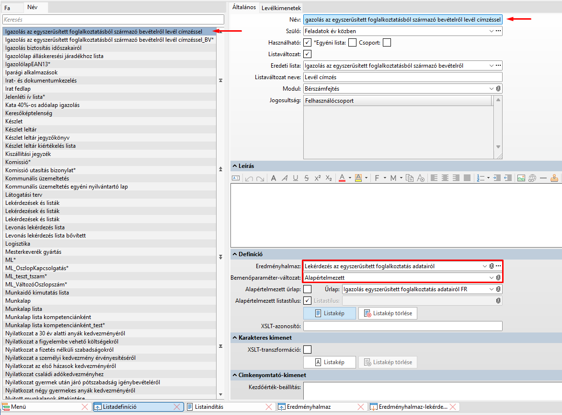The width and height of the screenshot is (562, 415).
Task: Select the Általános tab
Action: (x=244, y=7)
